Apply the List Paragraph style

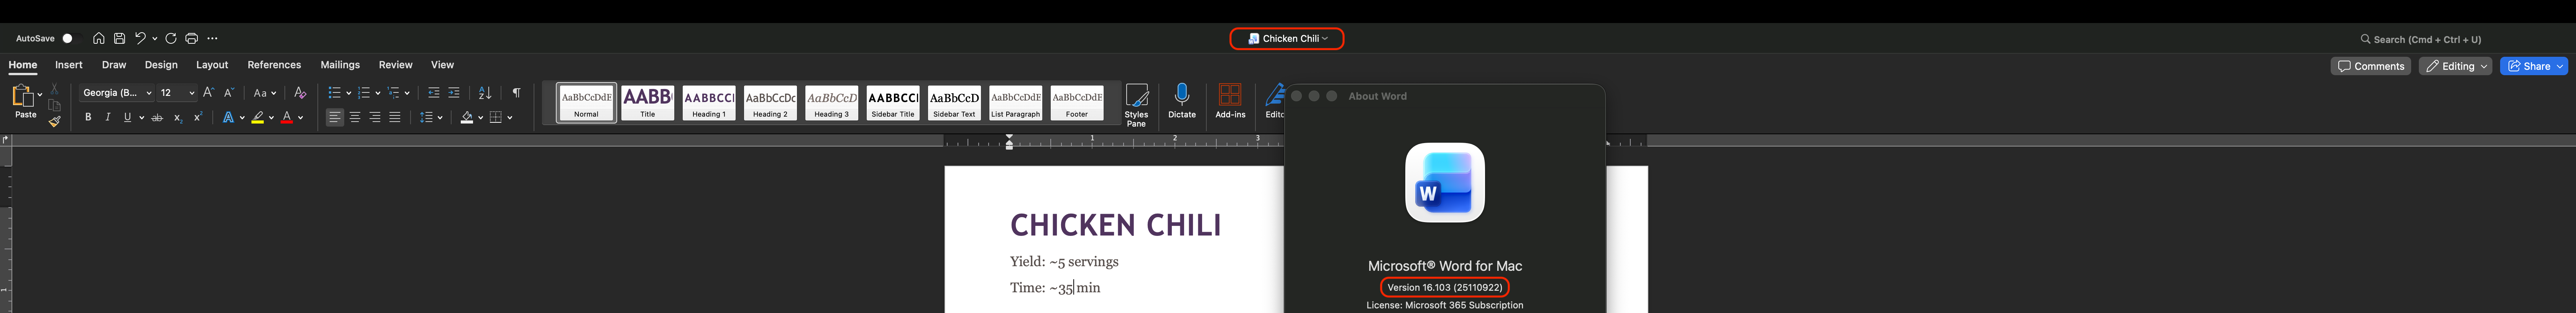pyautogui.click(x=1015, y=103)
